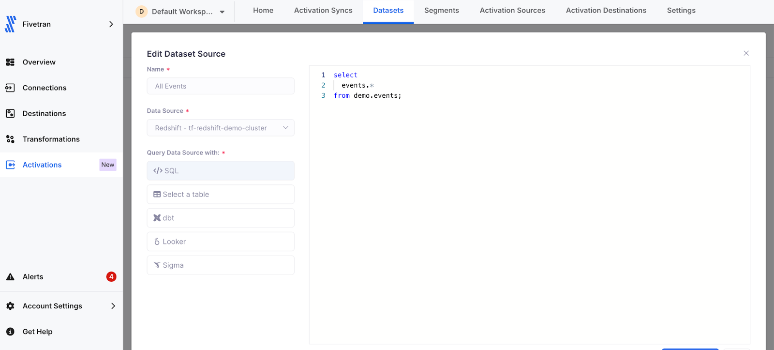The image size is (774, 350).
Task: Open the Overview sidebar icon
Action: coord(10,62)
